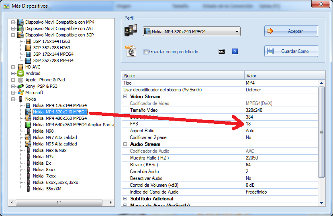The height and width of the screenshot is (216, 333).
Task: Open the blue question mark help icon
Action: [x=235, y=51]
